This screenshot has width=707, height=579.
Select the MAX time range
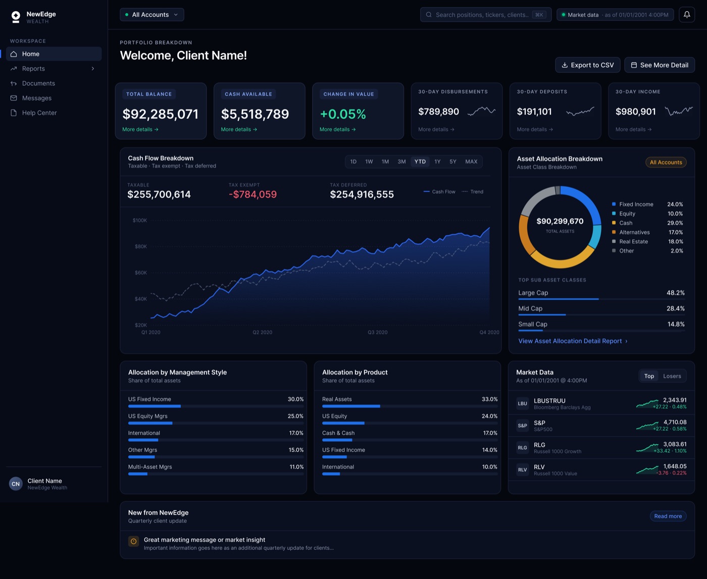(471, 162)
